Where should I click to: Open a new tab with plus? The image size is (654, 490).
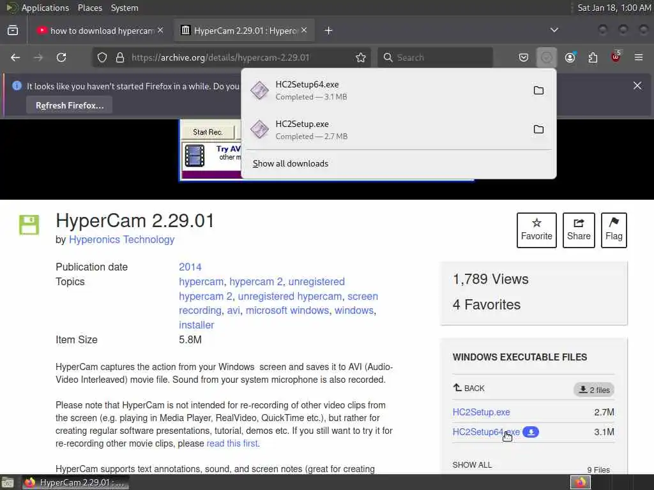click(328, 31)
